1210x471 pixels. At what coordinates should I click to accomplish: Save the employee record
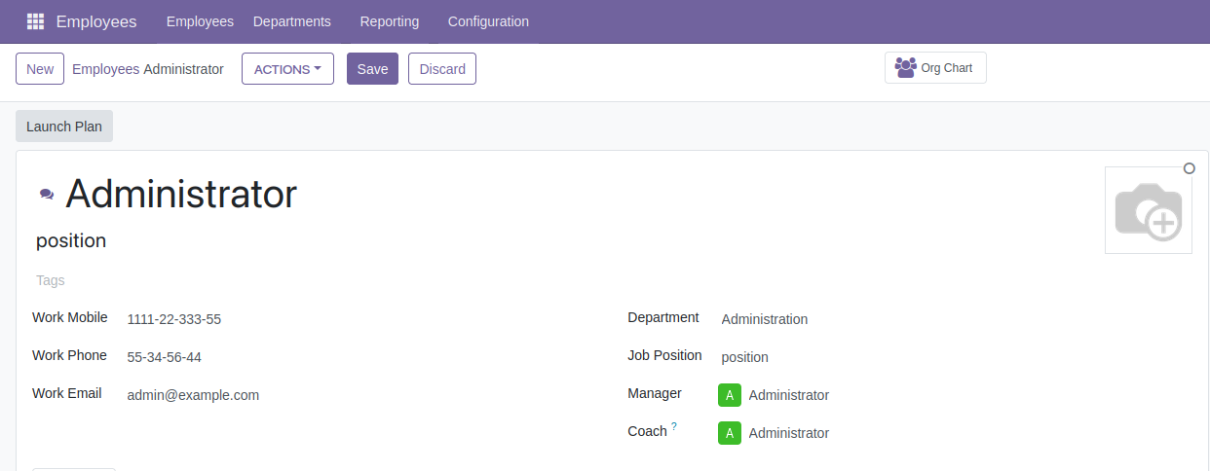pos(372,69)
